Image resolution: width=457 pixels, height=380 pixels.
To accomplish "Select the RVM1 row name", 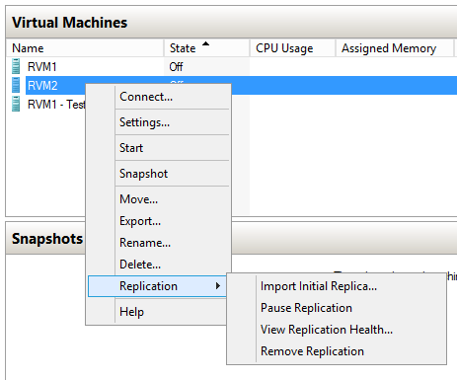I will (42, 67).
